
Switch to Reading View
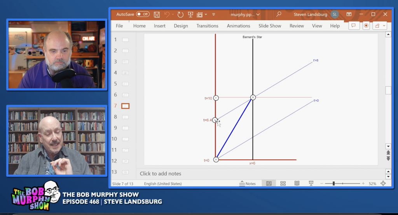click(297, 184)
